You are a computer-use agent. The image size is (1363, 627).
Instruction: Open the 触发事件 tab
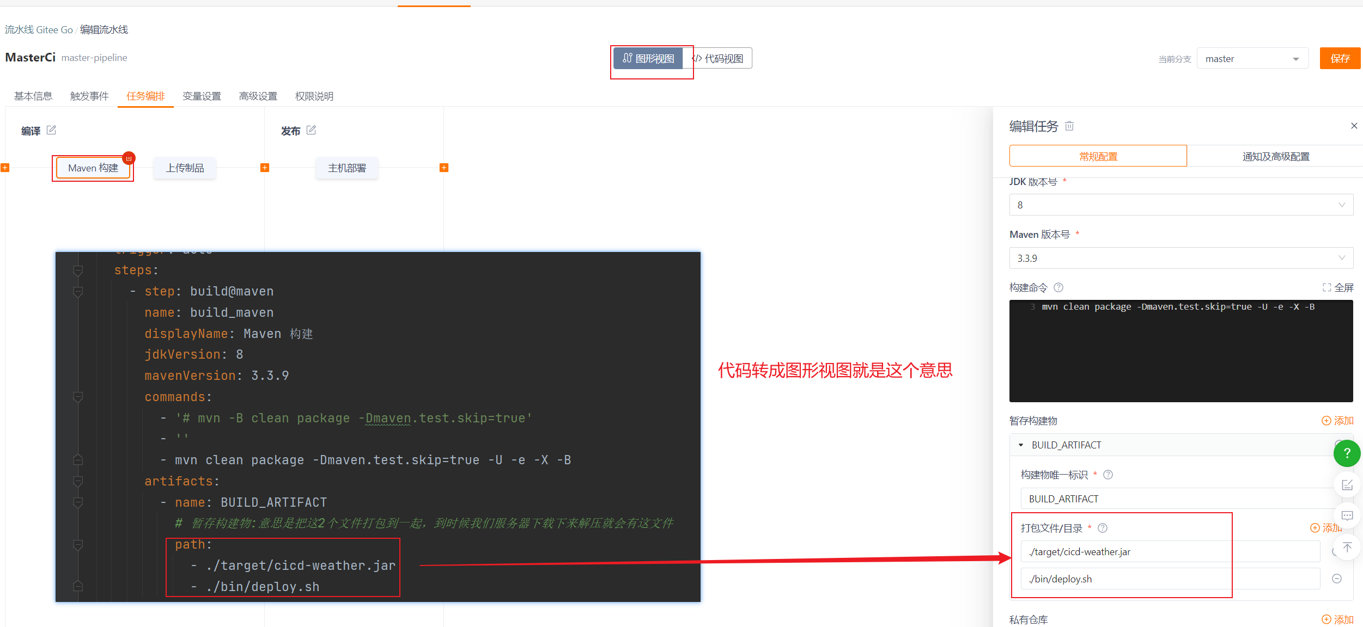pyautogui.click(x=89, y=96)
